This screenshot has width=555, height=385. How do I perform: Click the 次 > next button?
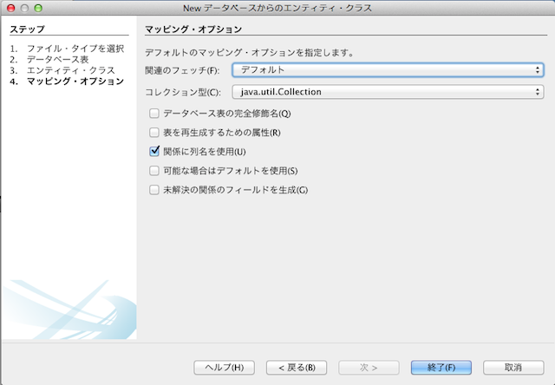pos(369,367)
